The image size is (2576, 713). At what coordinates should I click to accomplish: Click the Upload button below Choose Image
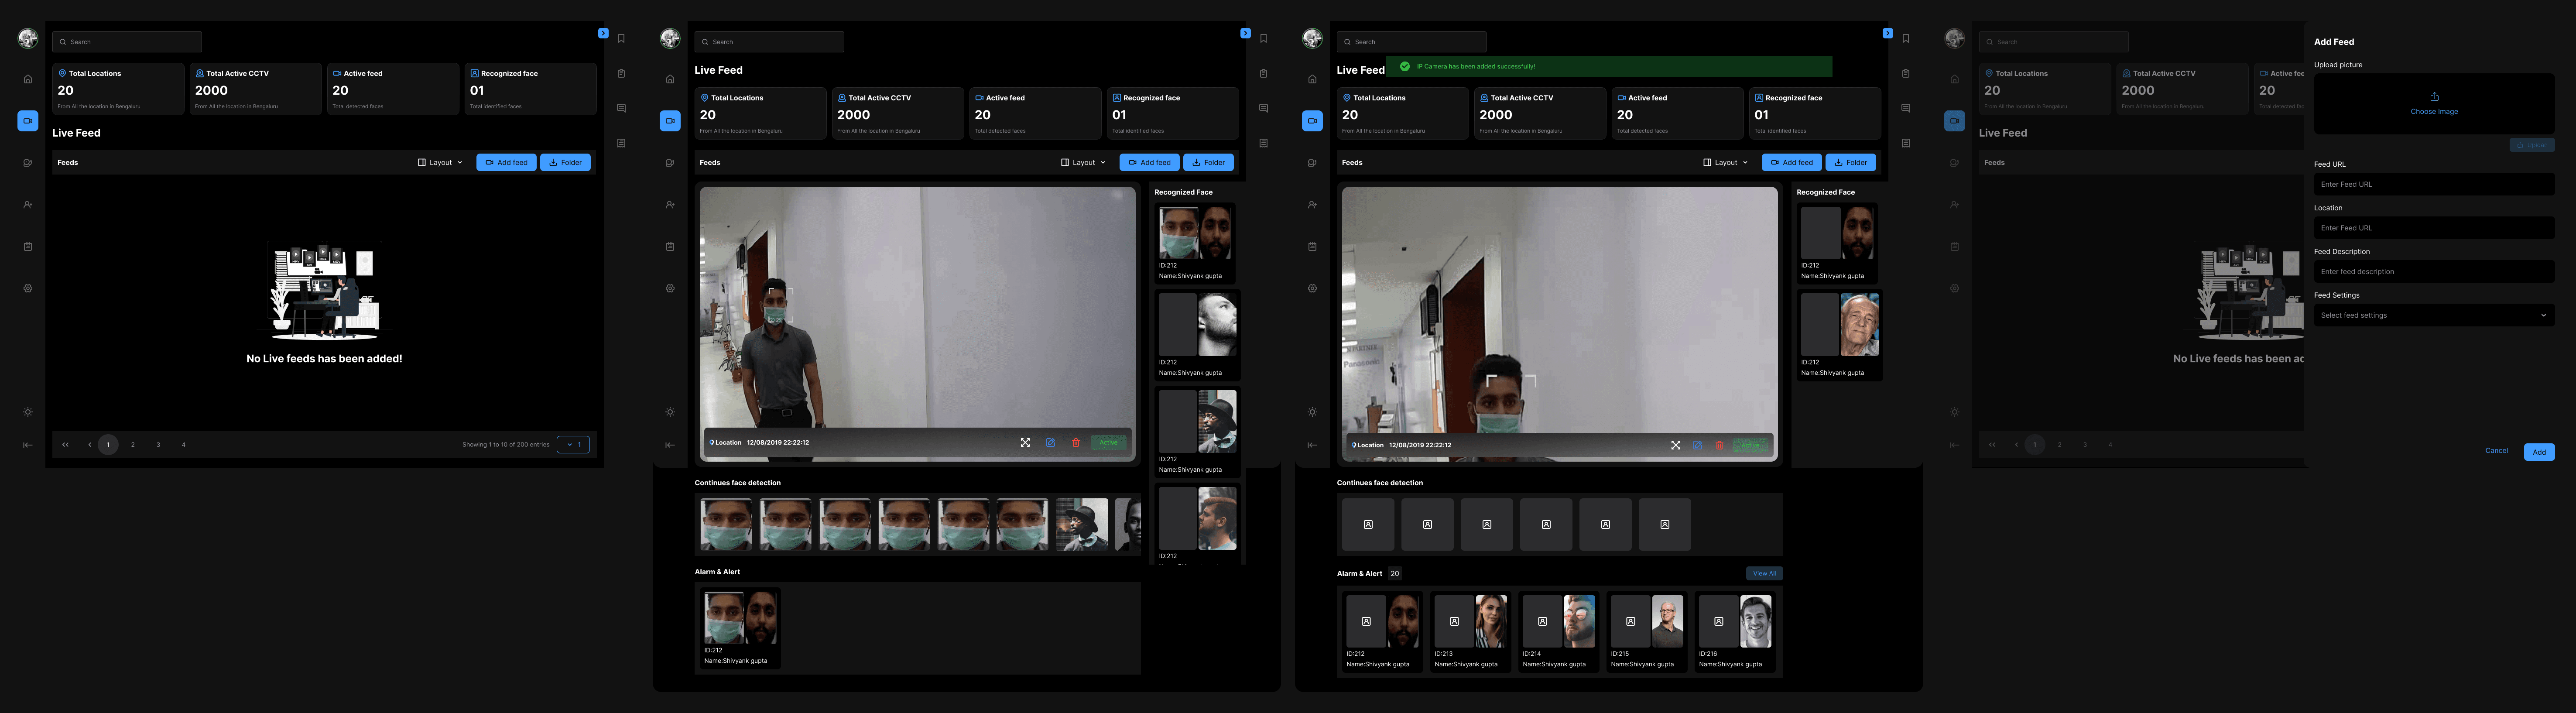pos(2531,145)
